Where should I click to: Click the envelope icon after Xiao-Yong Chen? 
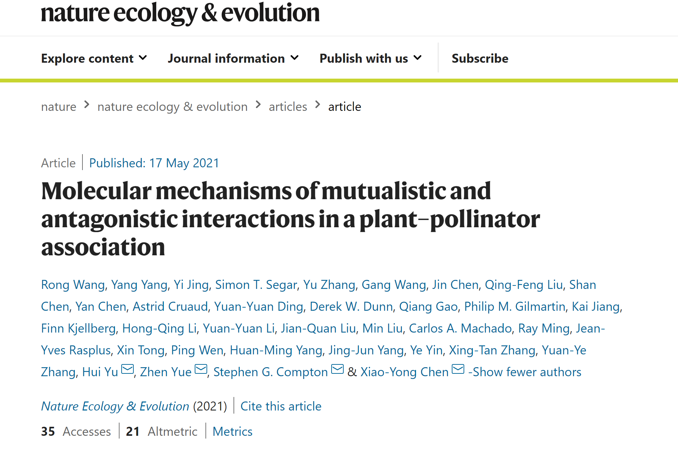[458, 370]
